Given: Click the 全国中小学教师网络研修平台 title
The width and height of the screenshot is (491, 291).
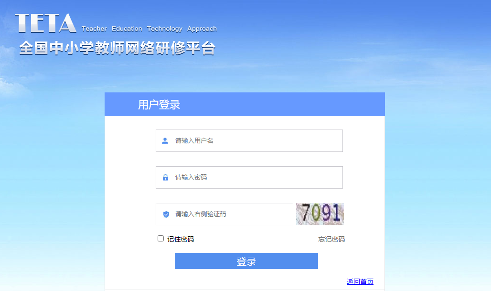Looking at the screenshot, I should click(117, 49).
